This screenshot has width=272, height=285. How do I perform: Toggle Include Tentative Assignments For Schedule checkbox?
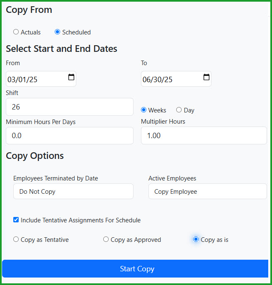click(16, 220)
